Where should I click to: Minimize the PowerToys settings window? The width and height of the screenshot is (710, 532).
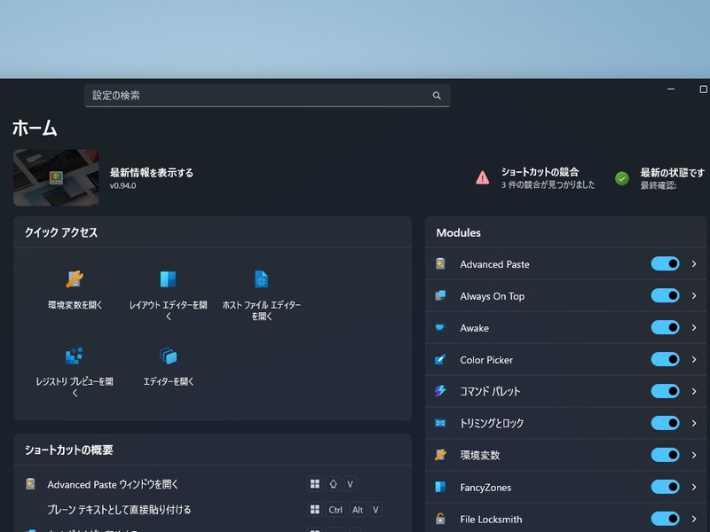tap(671, 90)
